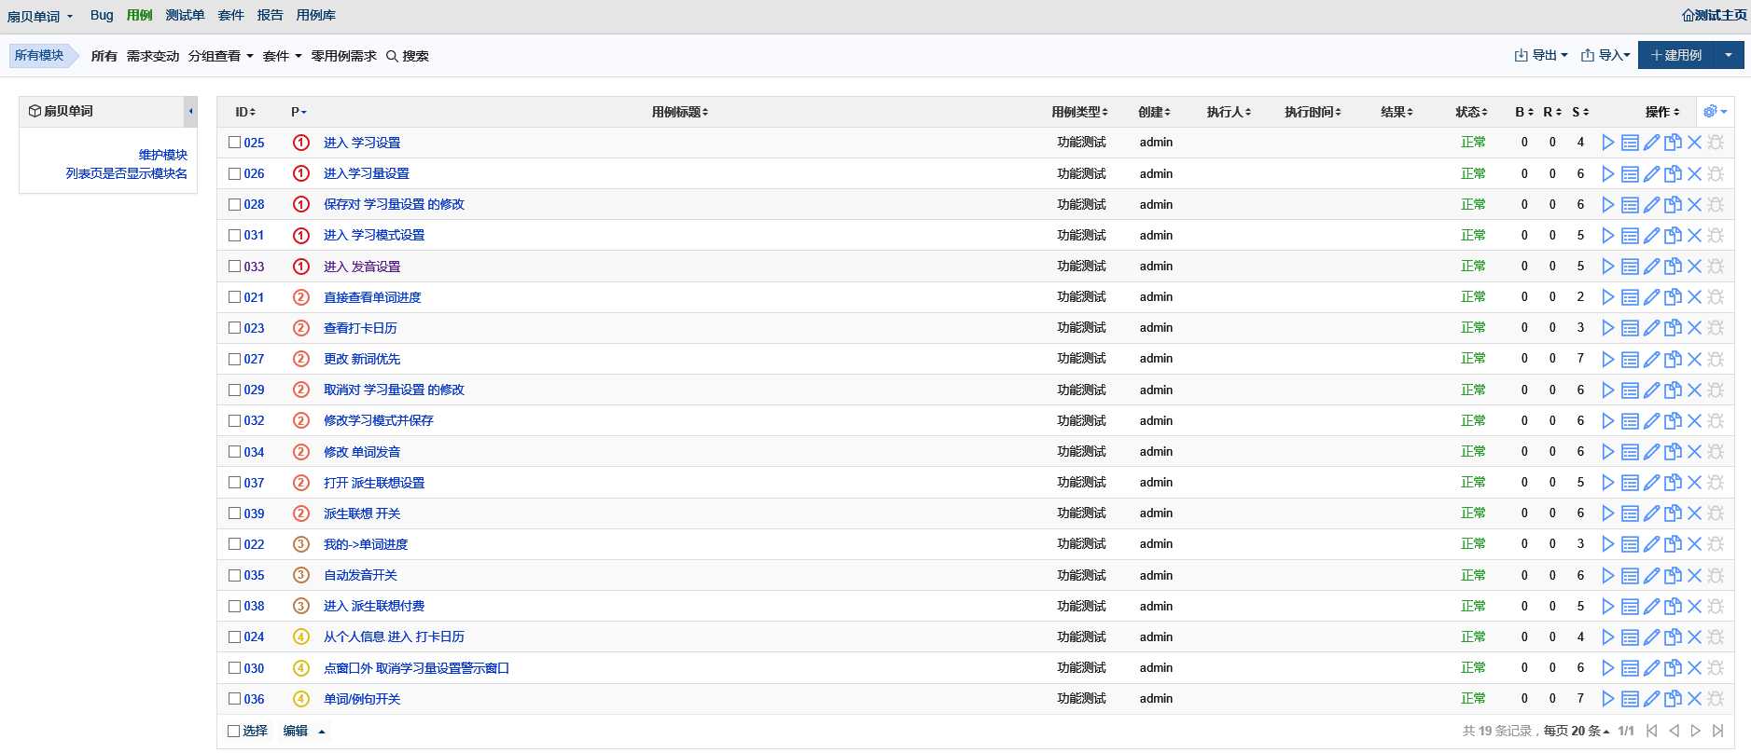Select checkbox of case 039
The height and width of the screenshot is (753, 1751).
[x=235, y=513]
